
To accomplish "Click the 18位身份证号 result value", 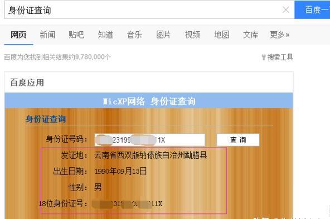I will [127, 204].
